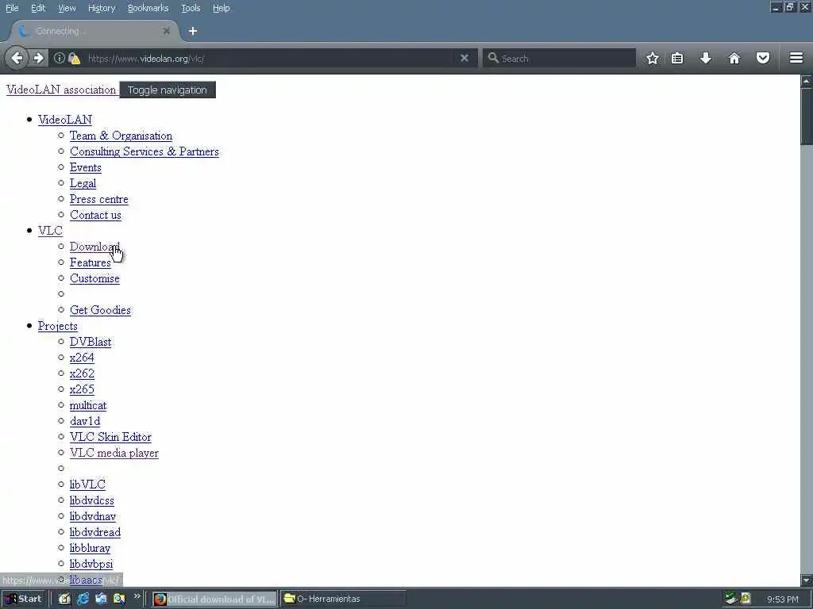
Task: Select the Connecting tab
Action: point(95,31)
